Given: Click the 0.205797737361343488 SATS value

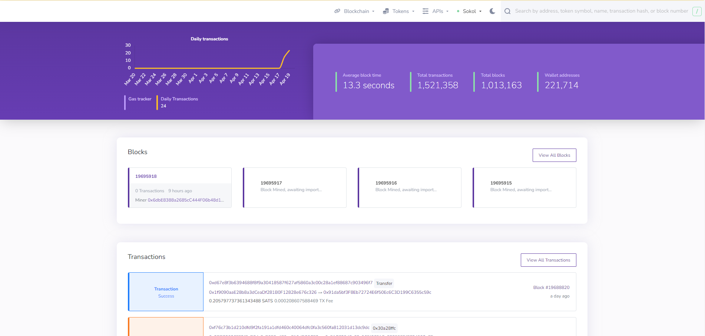Looking at the screenshot, I should point(241,301).
